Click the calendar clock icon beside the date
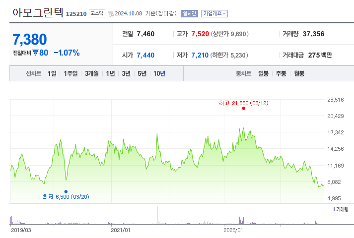354x238 pixels. (111, 14)
